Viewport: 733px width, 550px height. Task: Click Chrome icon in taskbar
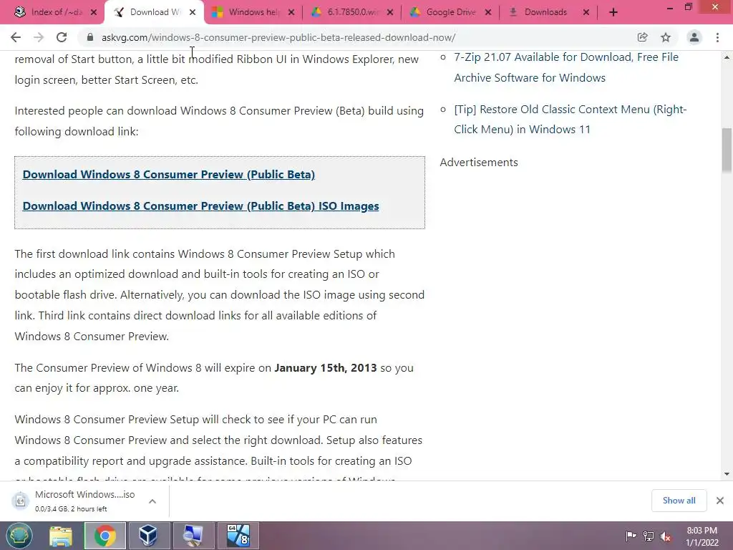pyautogui.click(x=105, y=536)
